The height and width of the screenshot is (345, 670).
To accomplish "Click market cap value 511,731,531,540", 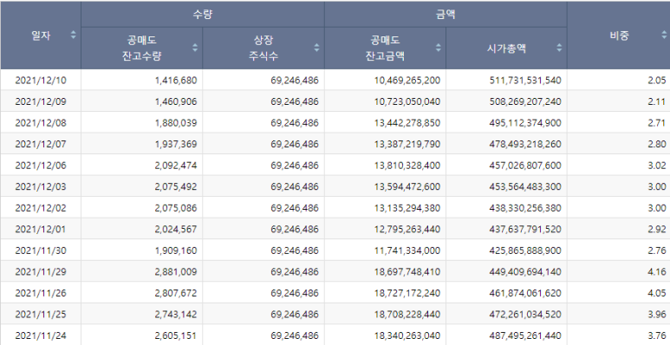I will pos(525,81).
